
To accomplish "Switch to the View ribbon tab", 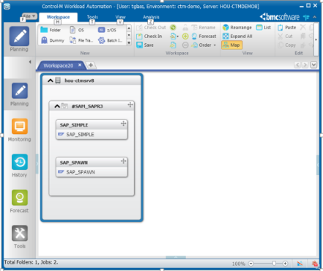I will coord(120,17).
